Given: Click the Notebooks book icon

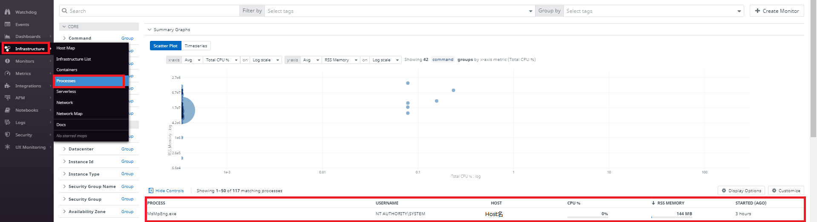Looking at the screenshot, I should click(7, 110).
